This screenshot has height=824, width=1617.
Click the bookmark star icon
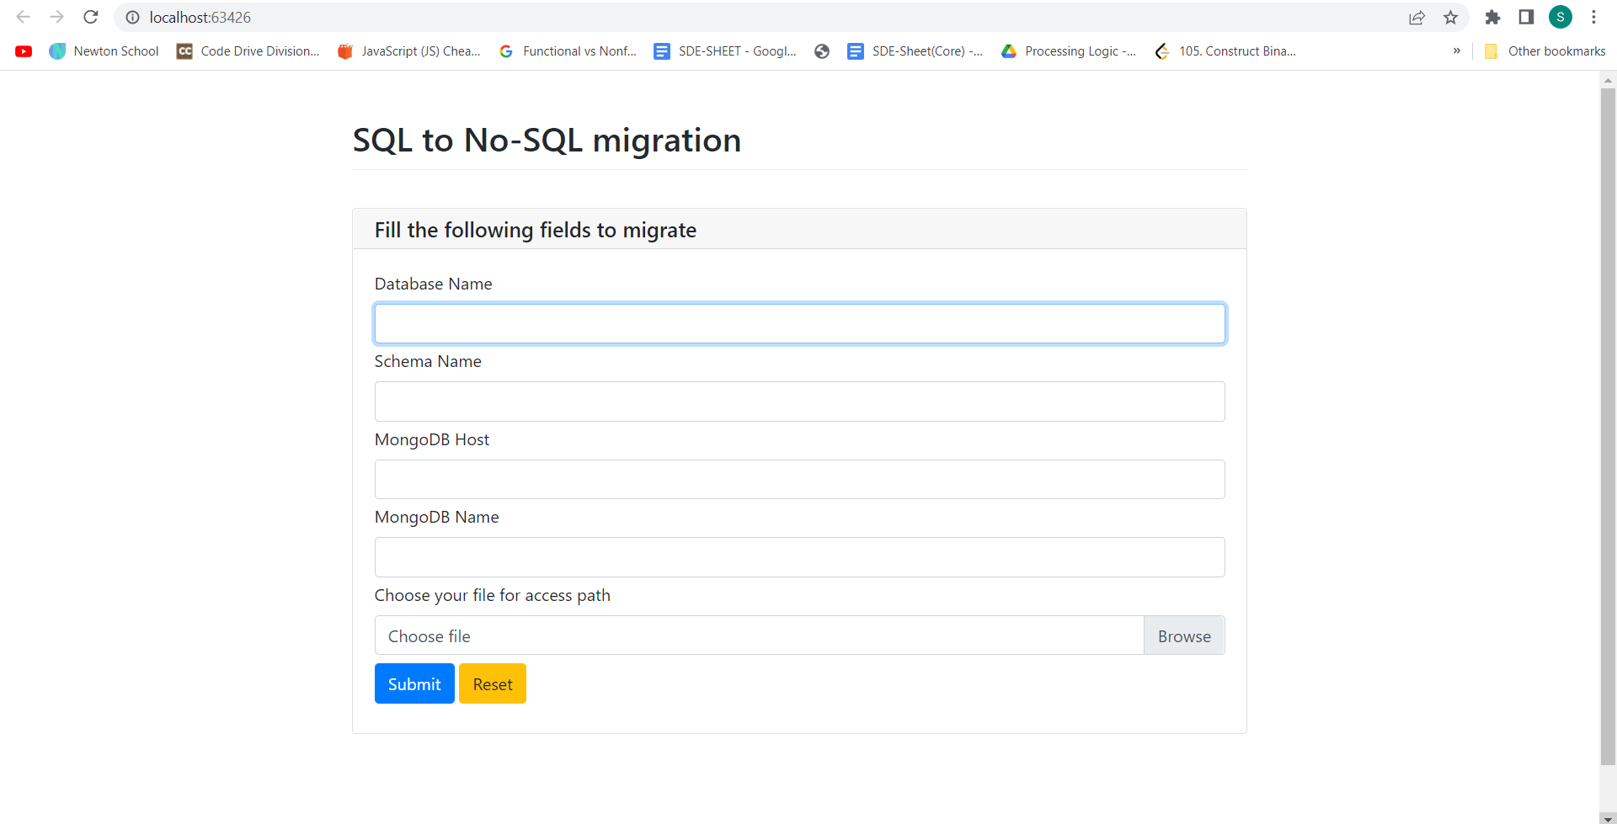point(1450,17)
